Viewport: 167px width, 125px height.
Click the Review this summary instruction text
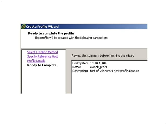click(103, 55)
